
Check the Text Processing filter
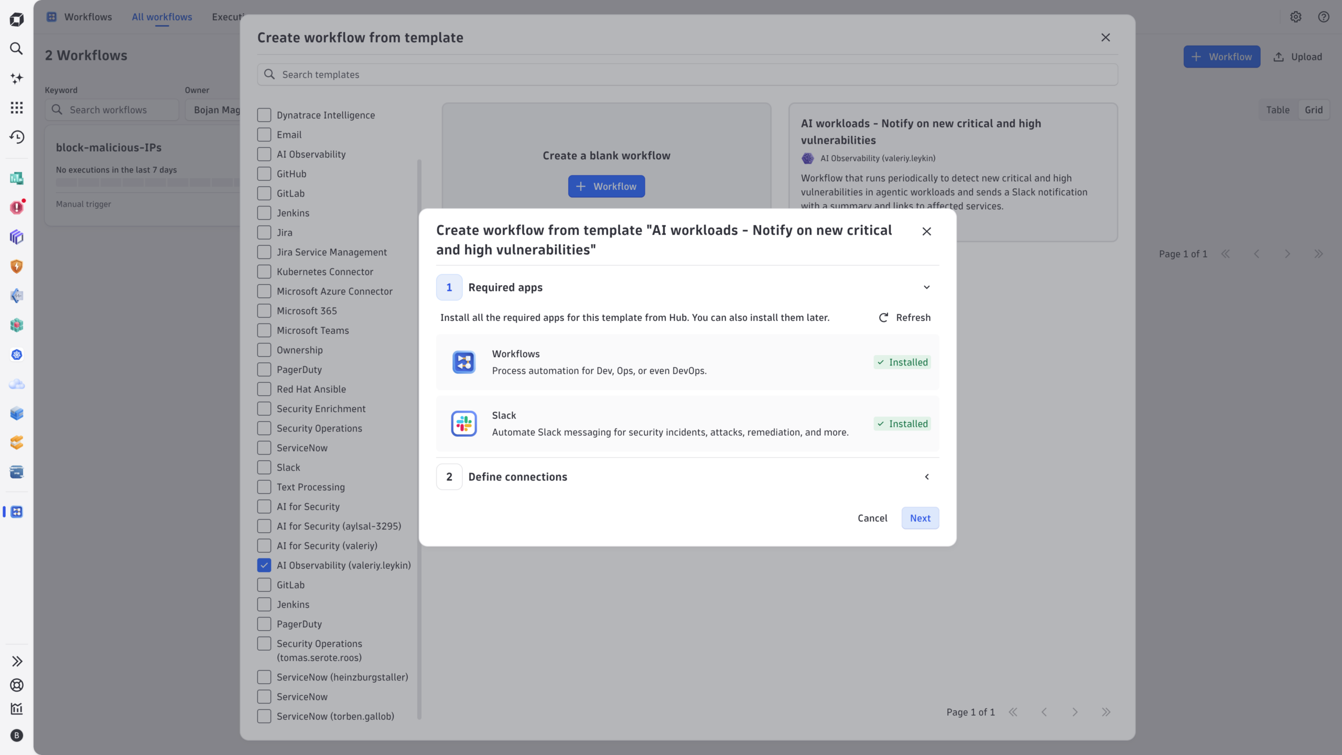click(264, 487)
